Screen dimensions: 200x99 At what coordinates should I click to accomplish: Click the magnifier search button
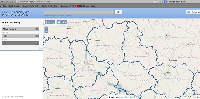coord(118,12)
